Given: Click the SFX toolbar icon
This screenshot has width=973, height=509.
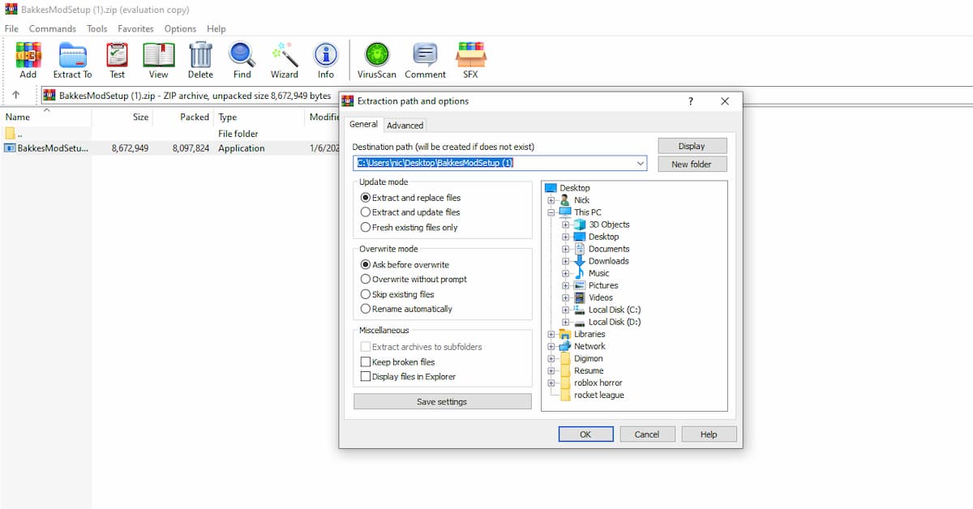Looking at the screenshot, I should pyautogui.click(x=470, y=60).
